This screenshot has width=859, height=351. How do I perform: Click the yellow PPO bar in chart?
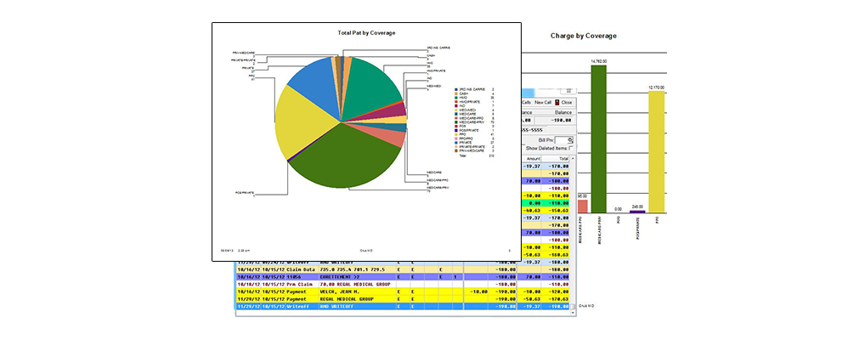pos(655,153)
